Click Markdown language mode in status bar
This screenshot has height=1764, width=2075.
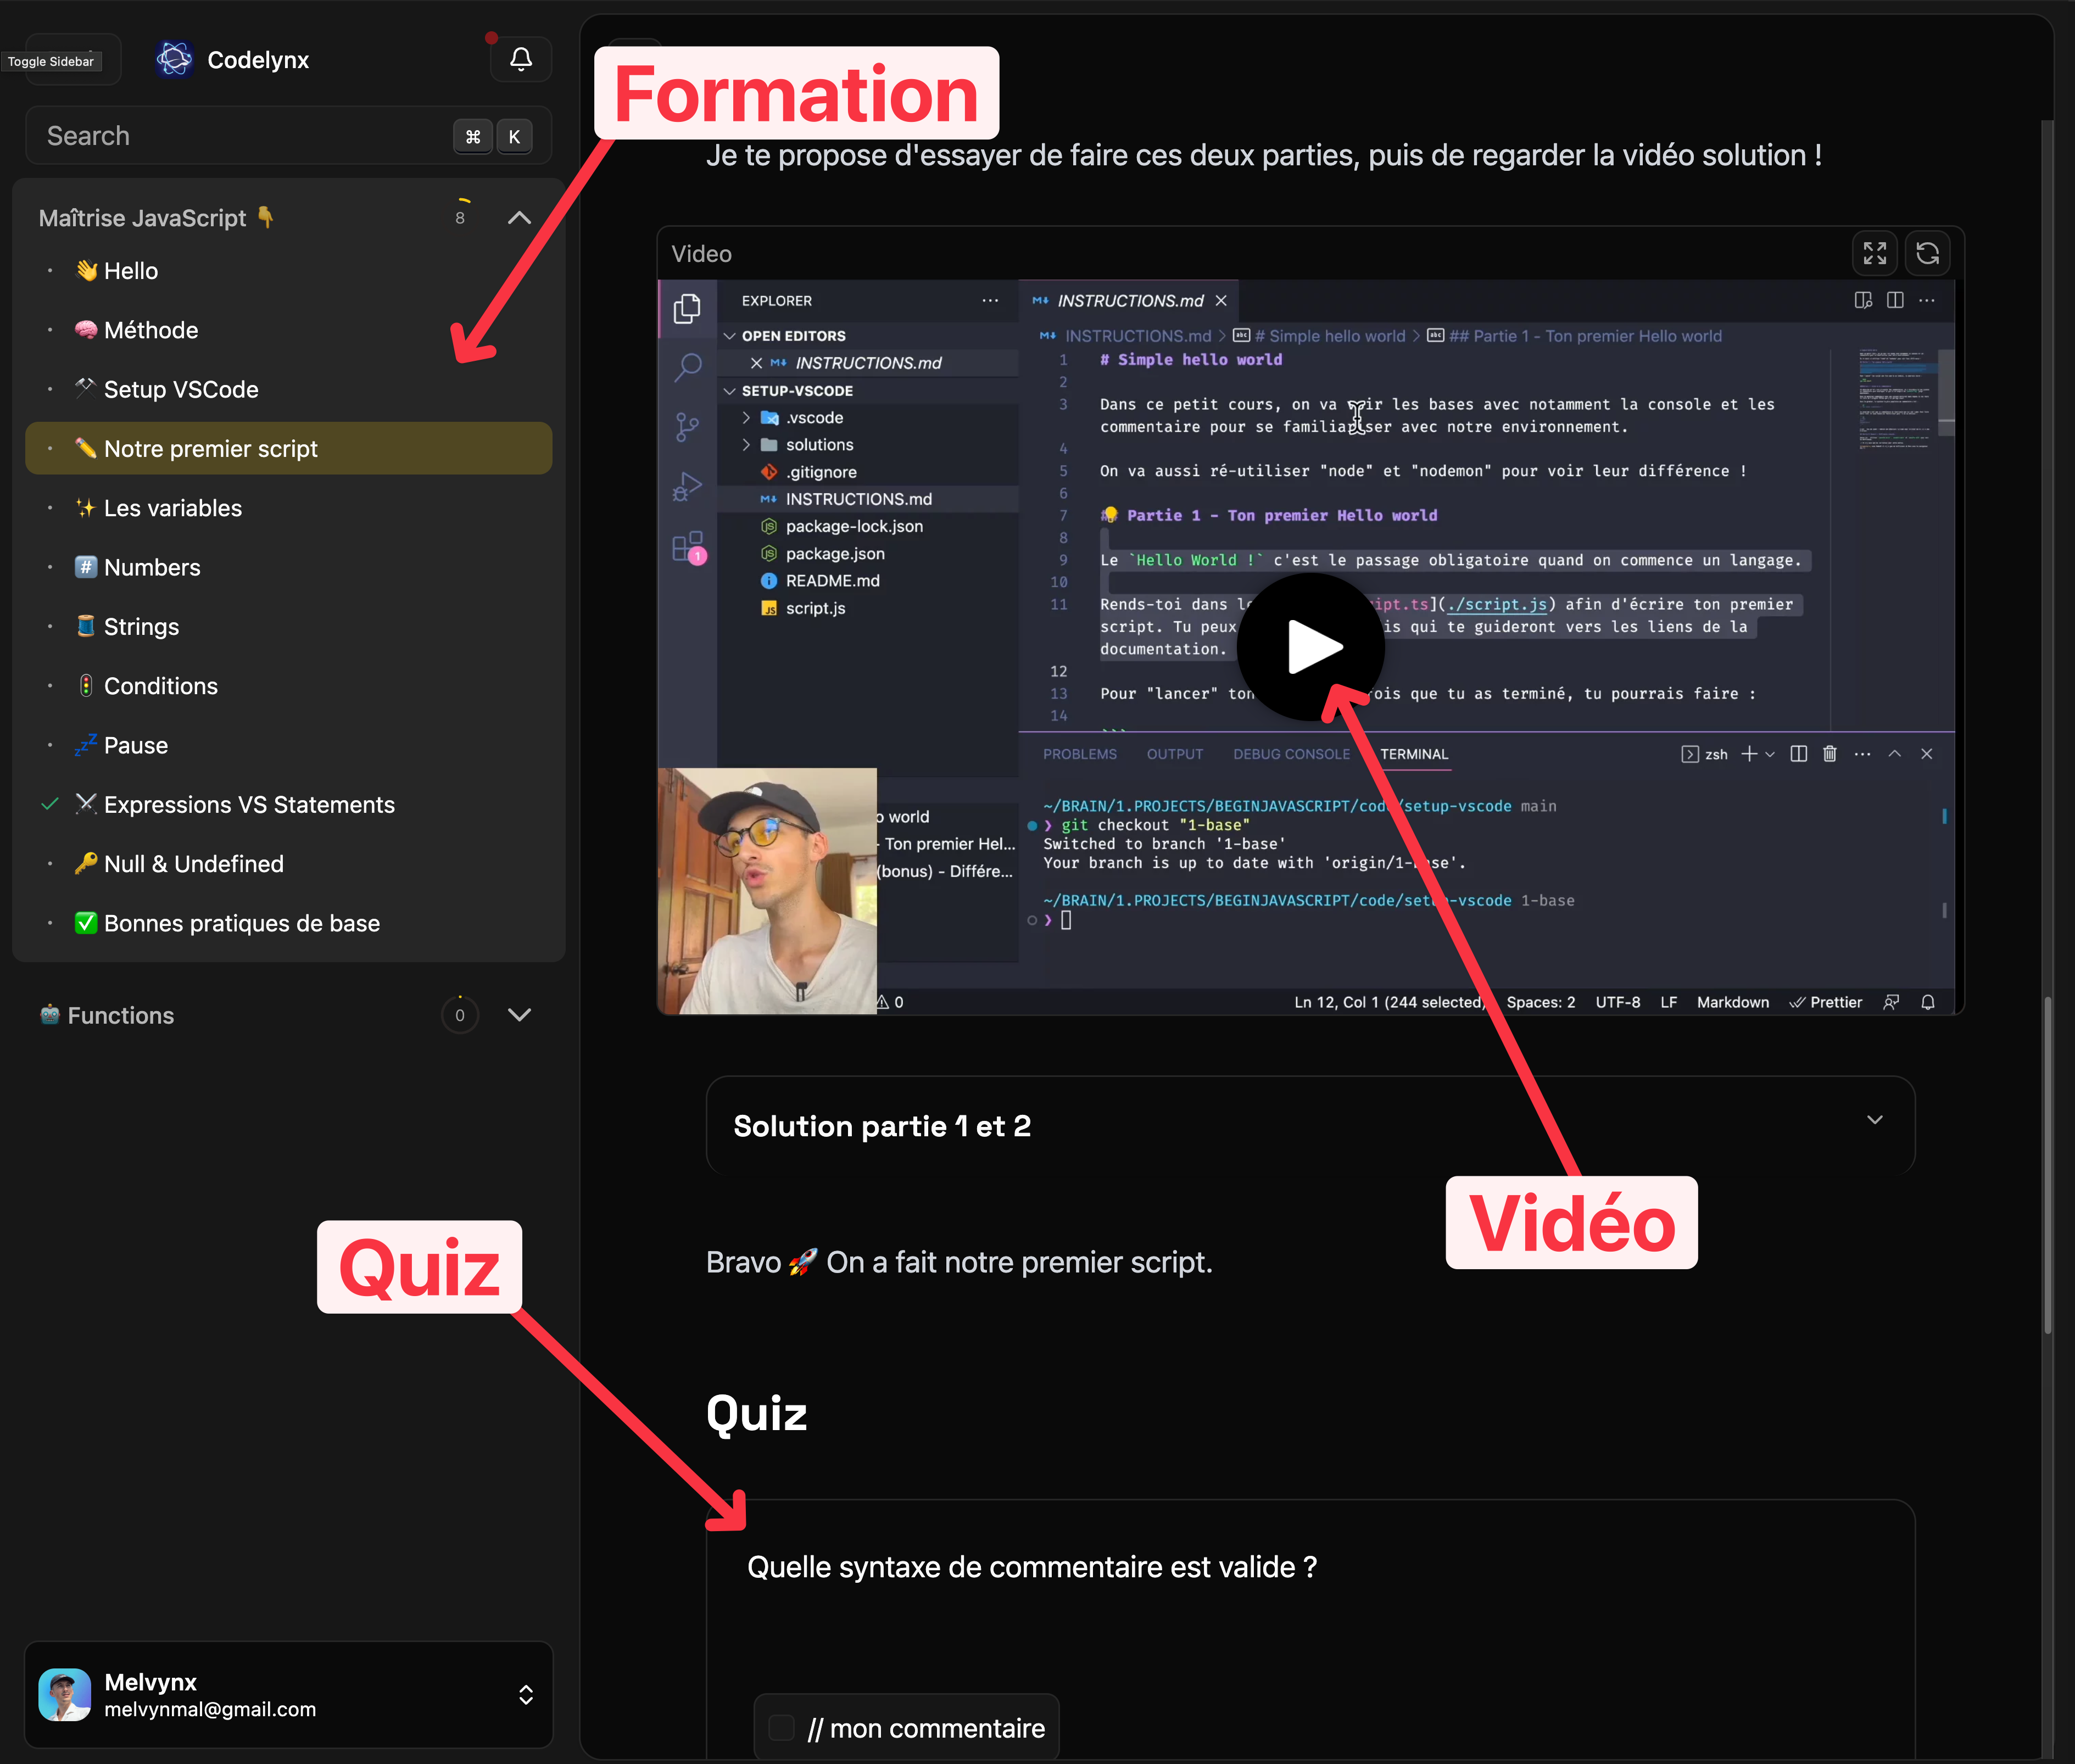click(x=1733, y=1002)
